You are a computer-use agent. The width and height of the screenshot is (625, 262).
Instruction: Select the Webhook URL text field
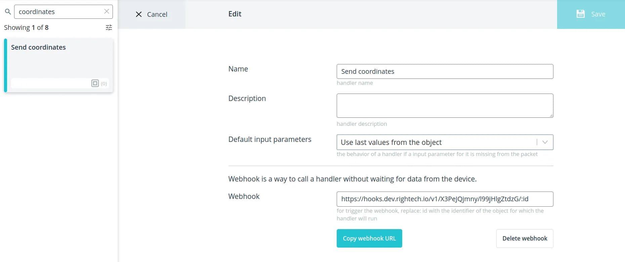click(x=445, y=199)
